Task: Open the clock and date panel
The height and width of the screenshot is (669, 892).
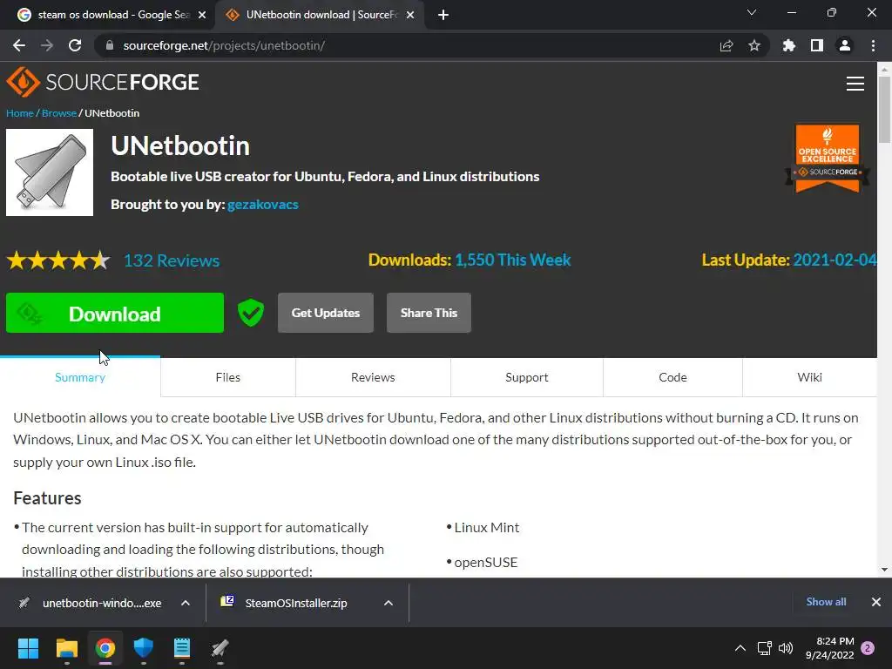Action: coord(830,648)
